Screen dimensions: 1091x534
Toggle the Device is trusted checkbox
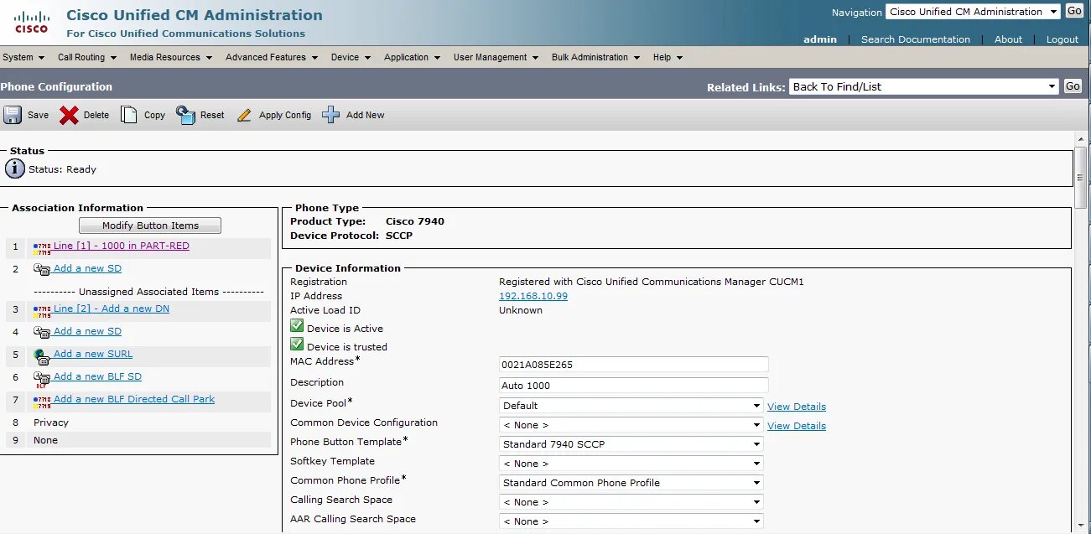(x=297, y=345)
